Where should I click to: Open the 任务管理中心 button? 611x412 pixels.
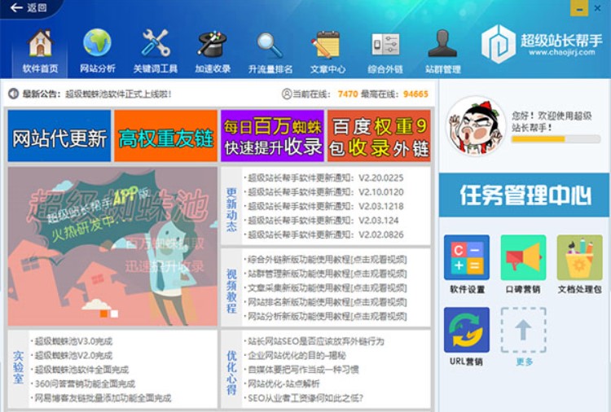524,195
